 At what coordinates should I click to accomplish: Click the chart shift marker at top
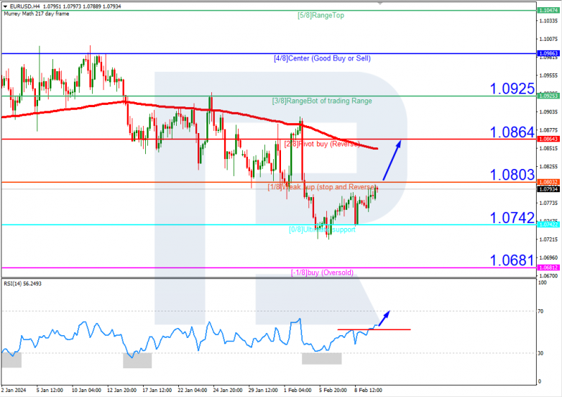point(380,3)
